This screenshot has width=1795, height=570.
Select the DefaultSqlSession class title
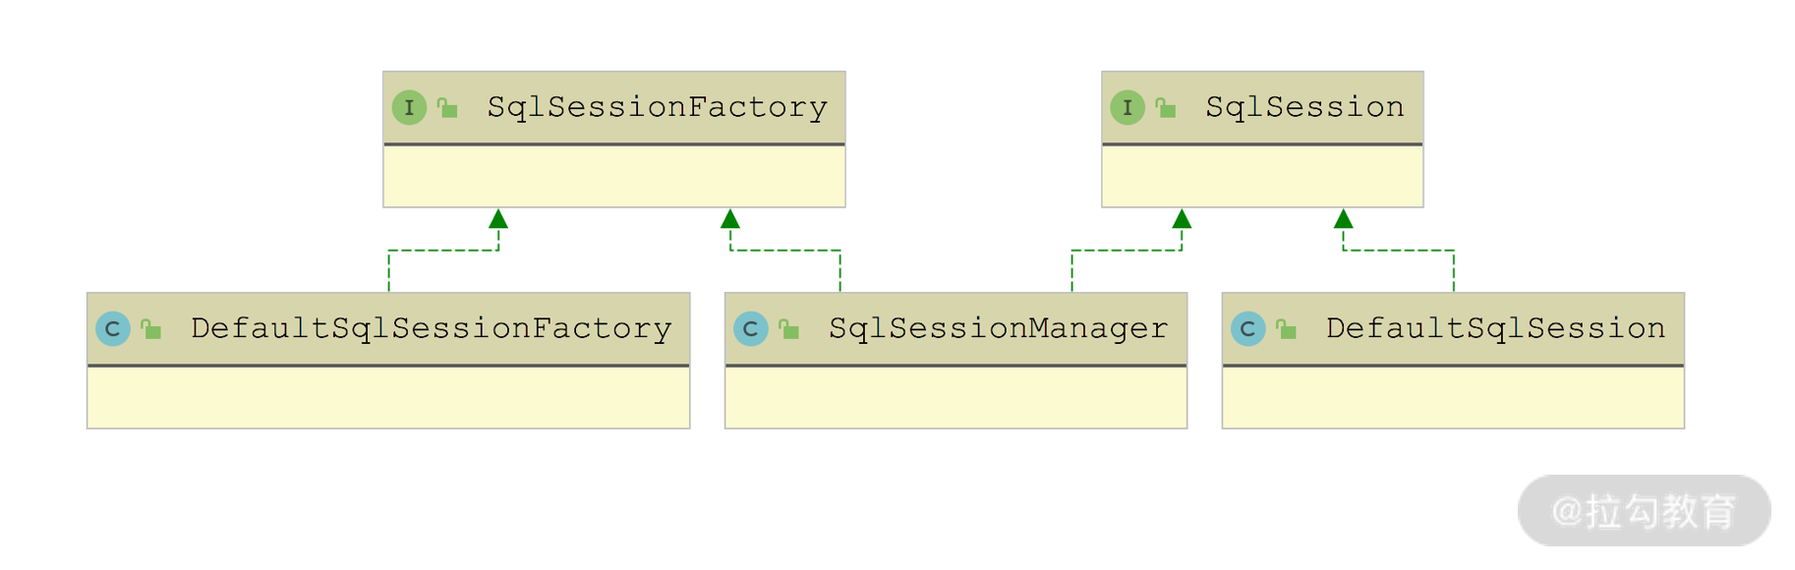coord(1495,328)
